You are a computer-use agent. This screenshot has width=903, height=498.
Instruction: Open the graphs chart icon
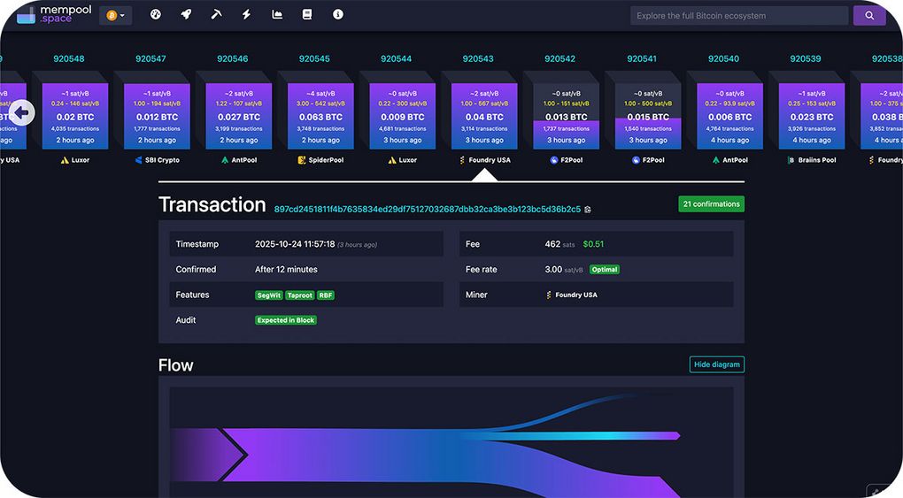click(277, 15)
